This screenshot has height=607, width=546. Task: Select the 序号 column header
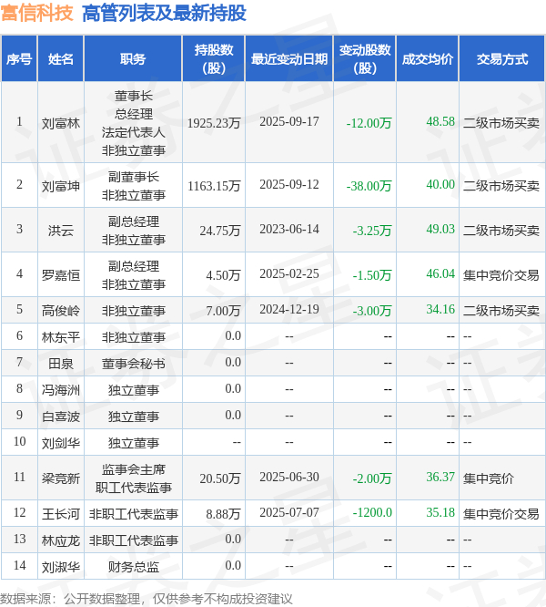tap(19, 59)
